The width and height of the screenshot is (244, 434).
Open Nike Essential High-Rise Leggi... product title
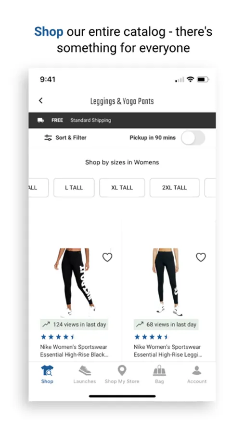(x=168, y=351)
